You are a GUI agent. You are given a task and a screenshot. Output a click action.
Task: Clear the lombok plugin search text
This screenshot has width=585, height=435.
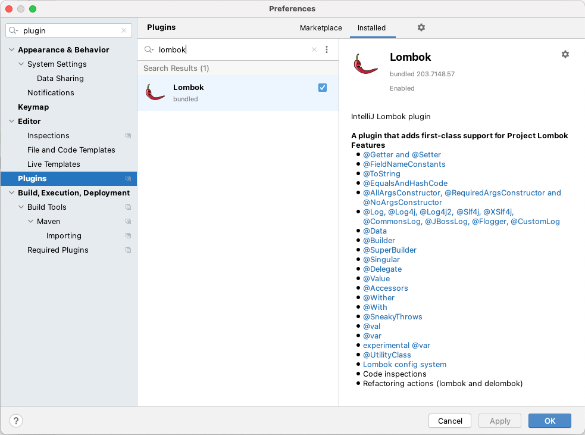tap(314, 49)
